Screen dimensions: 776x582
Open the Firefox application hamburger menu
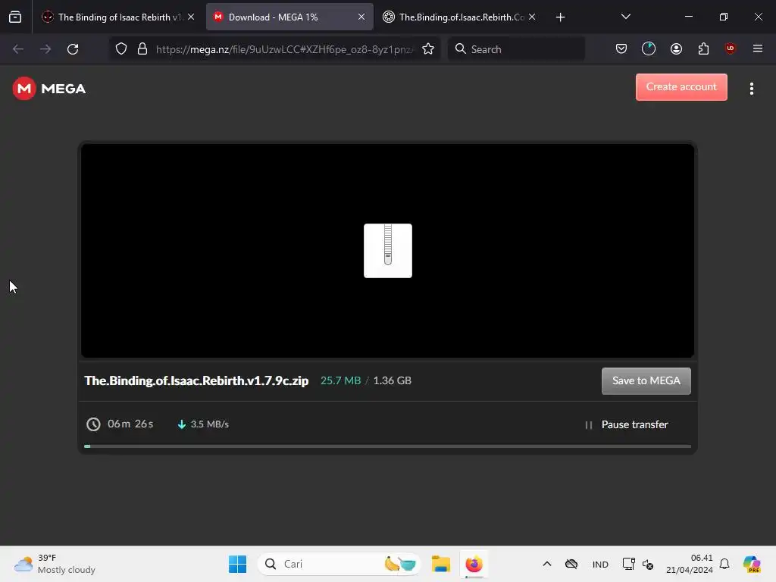tap(757, 48)
